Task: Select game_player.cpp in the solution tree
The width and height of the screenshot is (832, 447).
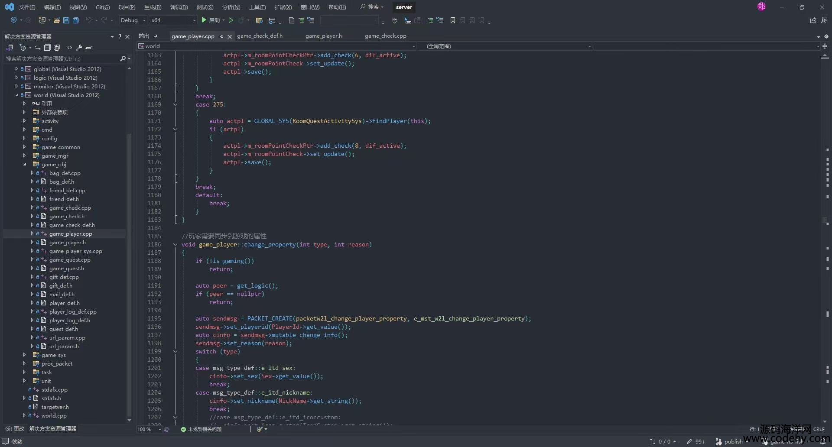Action: [71, 233]
